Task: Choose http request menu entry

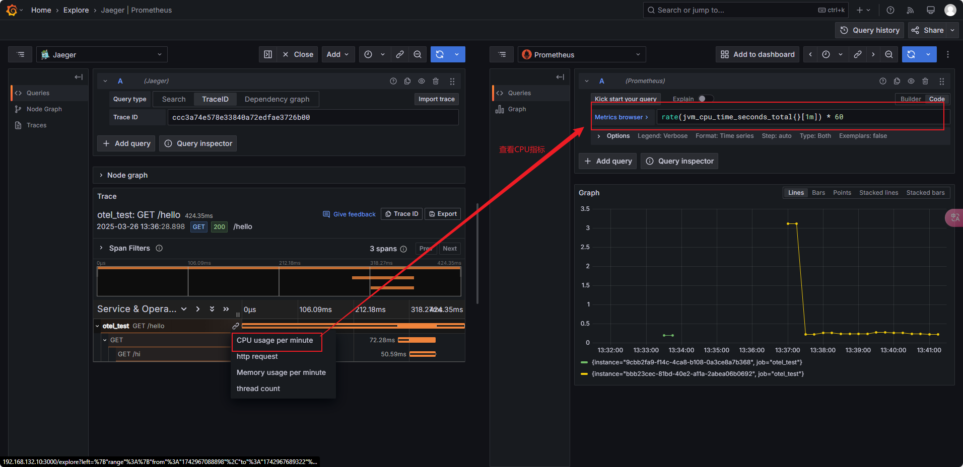Action: point(283,356)
